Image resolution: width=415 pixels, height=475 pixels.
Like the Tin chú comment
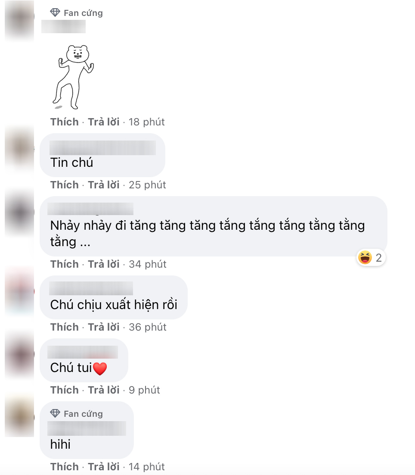65,185
